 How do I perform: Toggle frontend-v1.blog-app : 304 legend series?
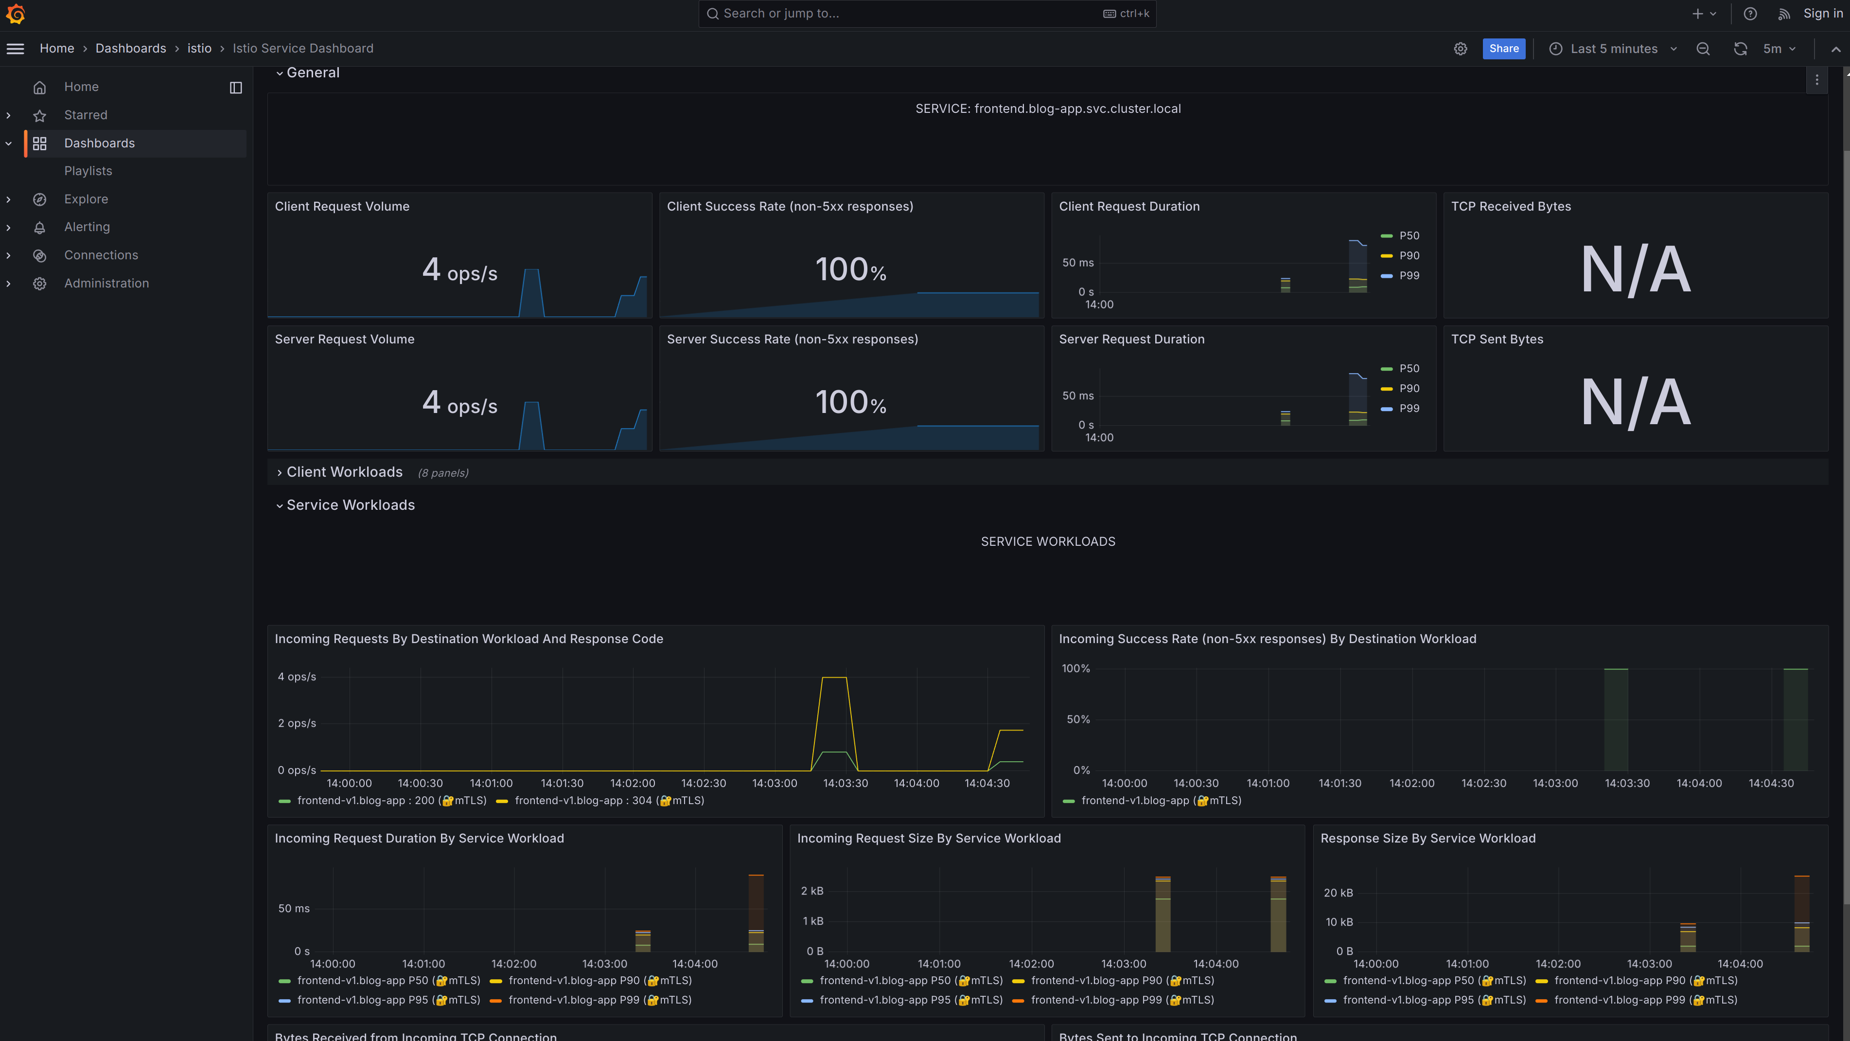(609, 800)
